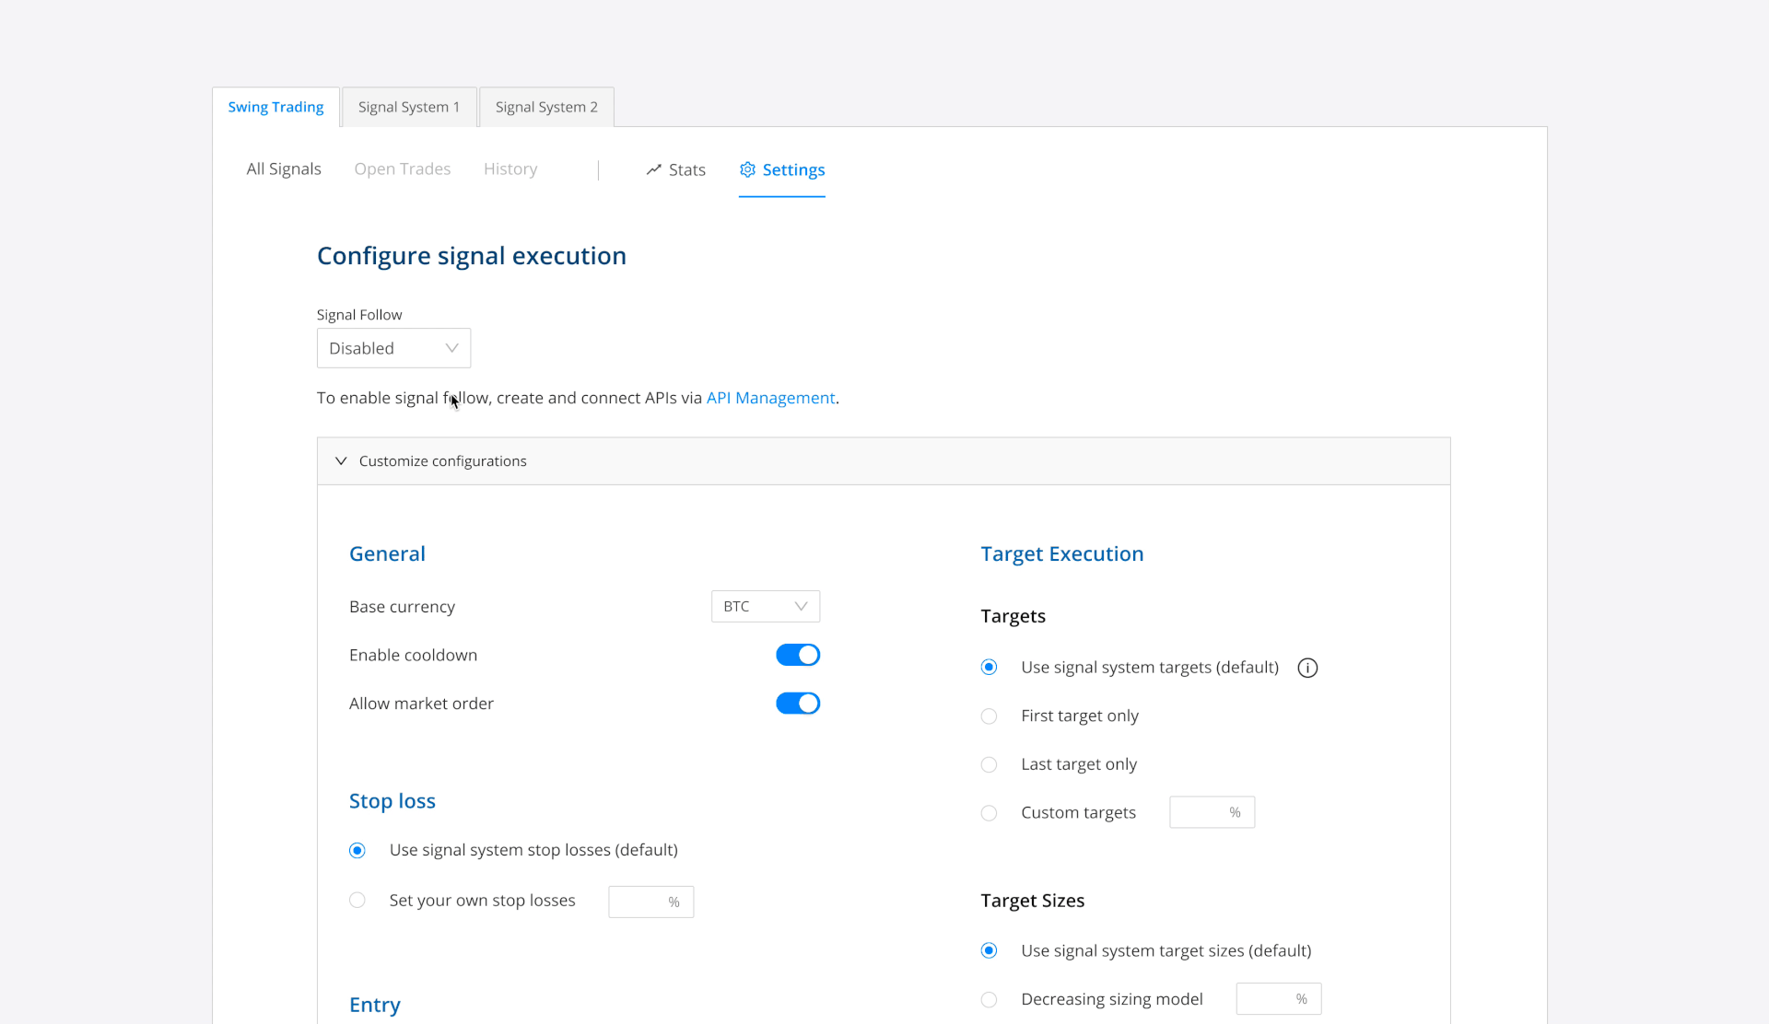The image size is (1769, 1024).
Task: Select Use signal system targets radio
Action: coord(989,668)
